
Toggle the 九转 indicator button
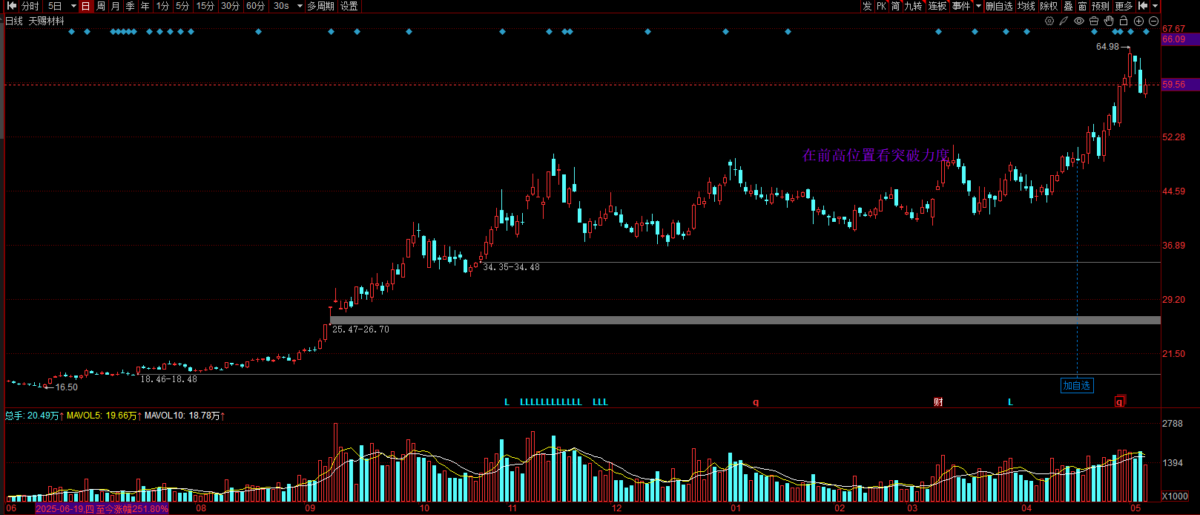point(914,6)
